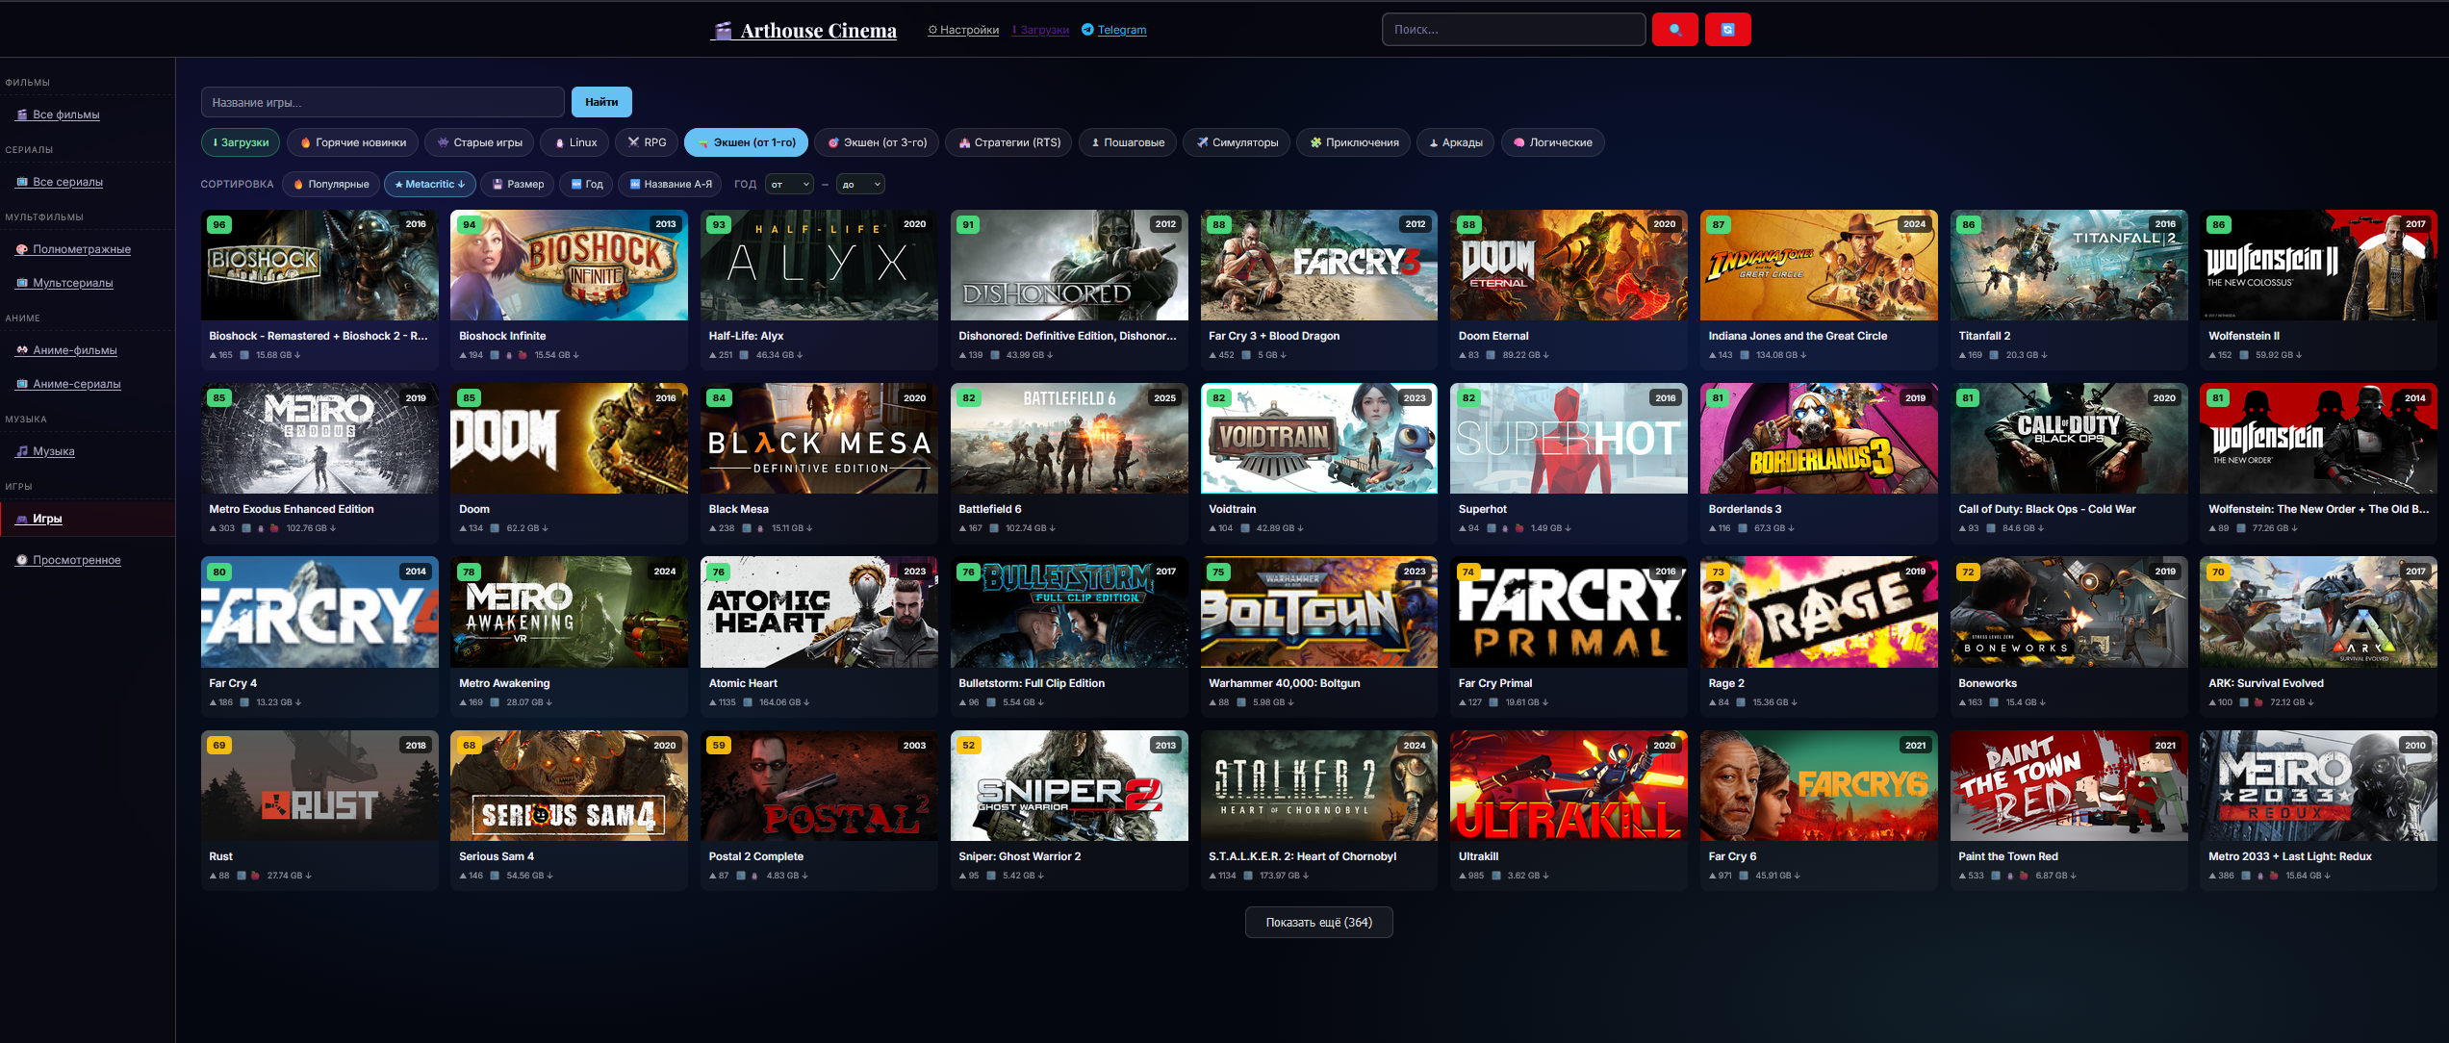Reverse the Metacritic sort order
This screenshot has height=1043, width=2449.
click(x=430, y=185)
